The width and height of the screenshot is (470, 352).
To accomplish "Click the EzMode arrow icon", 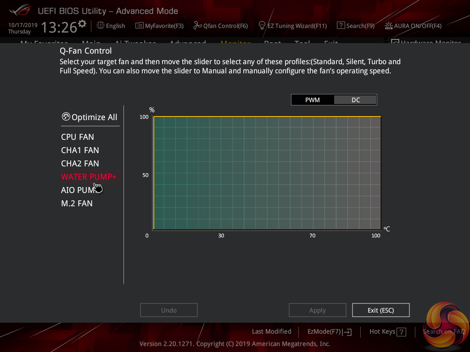I will tap(348, 332).
